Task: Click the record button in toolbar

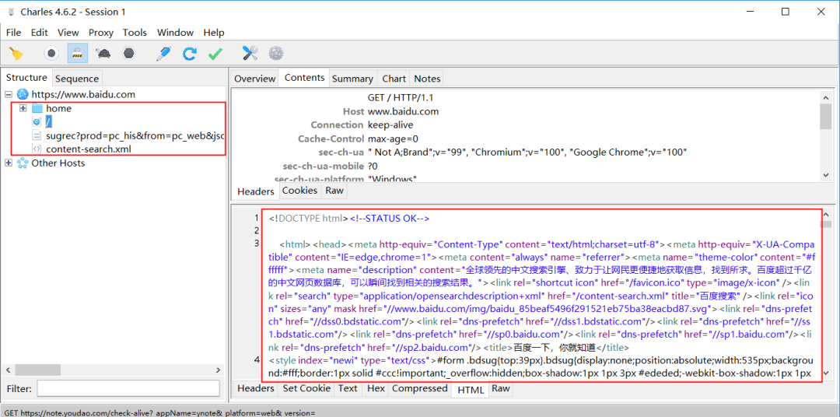Action: (x=51, y=54)
